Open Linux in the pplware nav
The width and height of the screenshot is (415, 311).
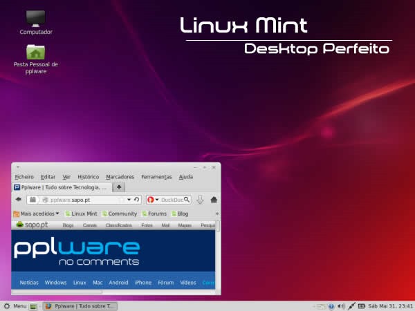[x=80, y=283]
